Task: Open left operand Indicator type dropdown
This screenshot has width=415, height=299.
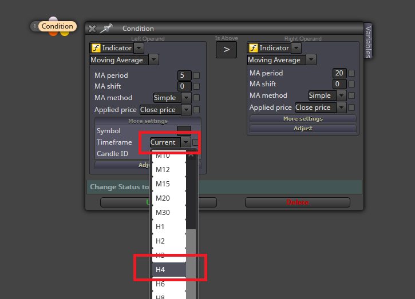Action: pyautogui.click(x=139, y=48)
